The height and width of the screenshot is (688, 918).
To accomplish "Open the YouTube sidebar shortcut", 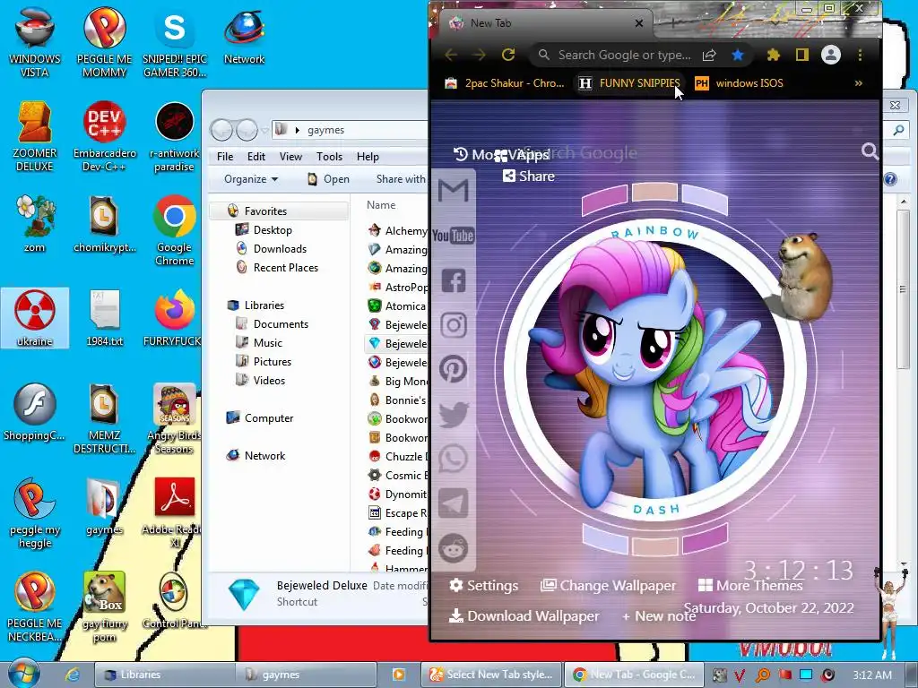I will 454,236.
